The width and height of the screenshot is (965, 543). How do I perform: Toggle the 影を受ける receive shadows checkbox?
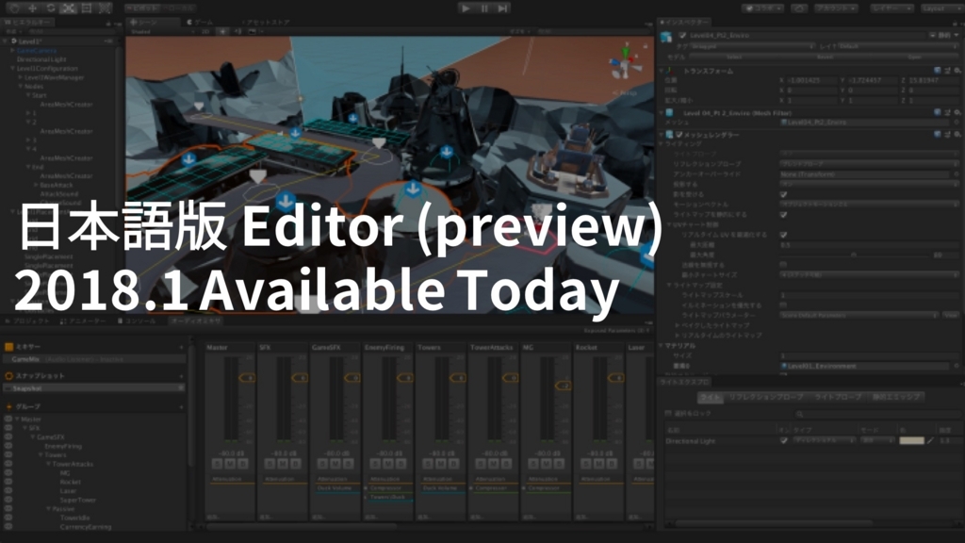pos(783,194)
